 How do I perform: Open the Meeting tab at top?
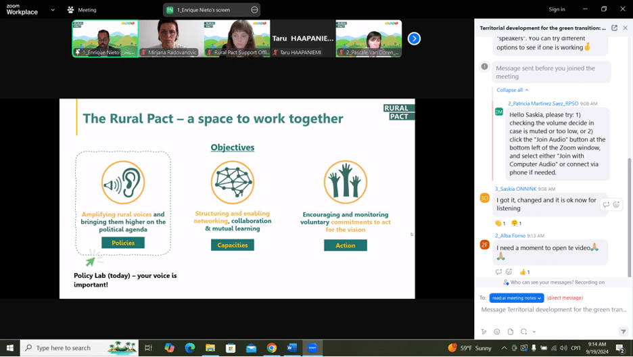click(x=82, y=10)
